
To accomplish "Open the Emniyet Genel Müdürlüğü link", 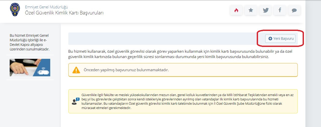I will coord(46,7).
